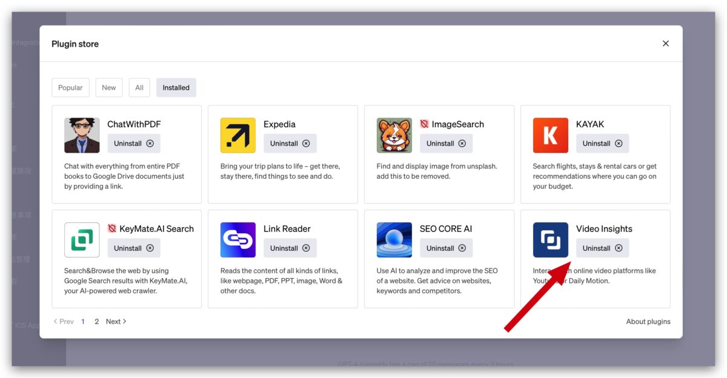This screenshot has height=378, width=727.
Task: Switch to the Popular filter tab
Action: 70,88
